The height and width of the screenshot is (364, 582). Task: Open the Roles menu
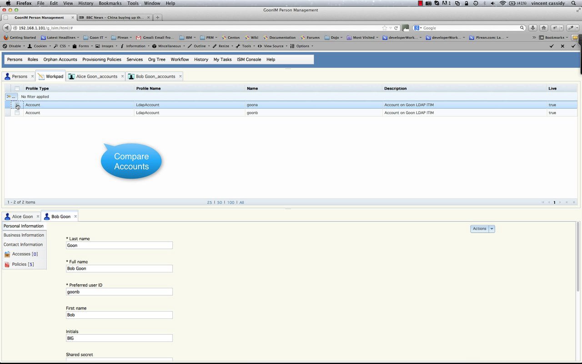pos(33,60)
